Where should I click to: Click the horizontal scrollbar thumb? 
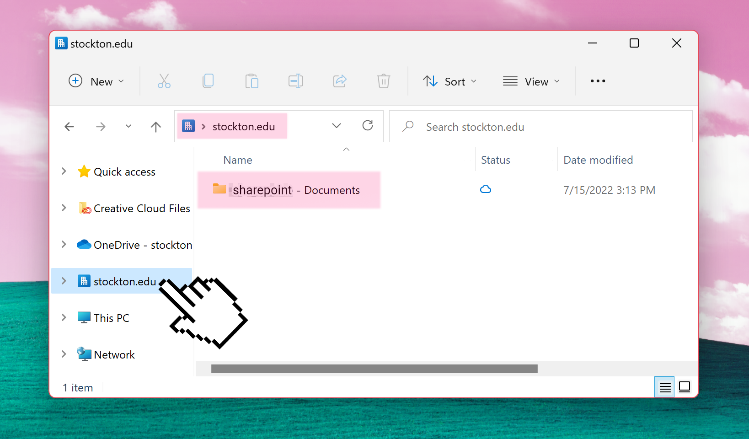[374, 369]
